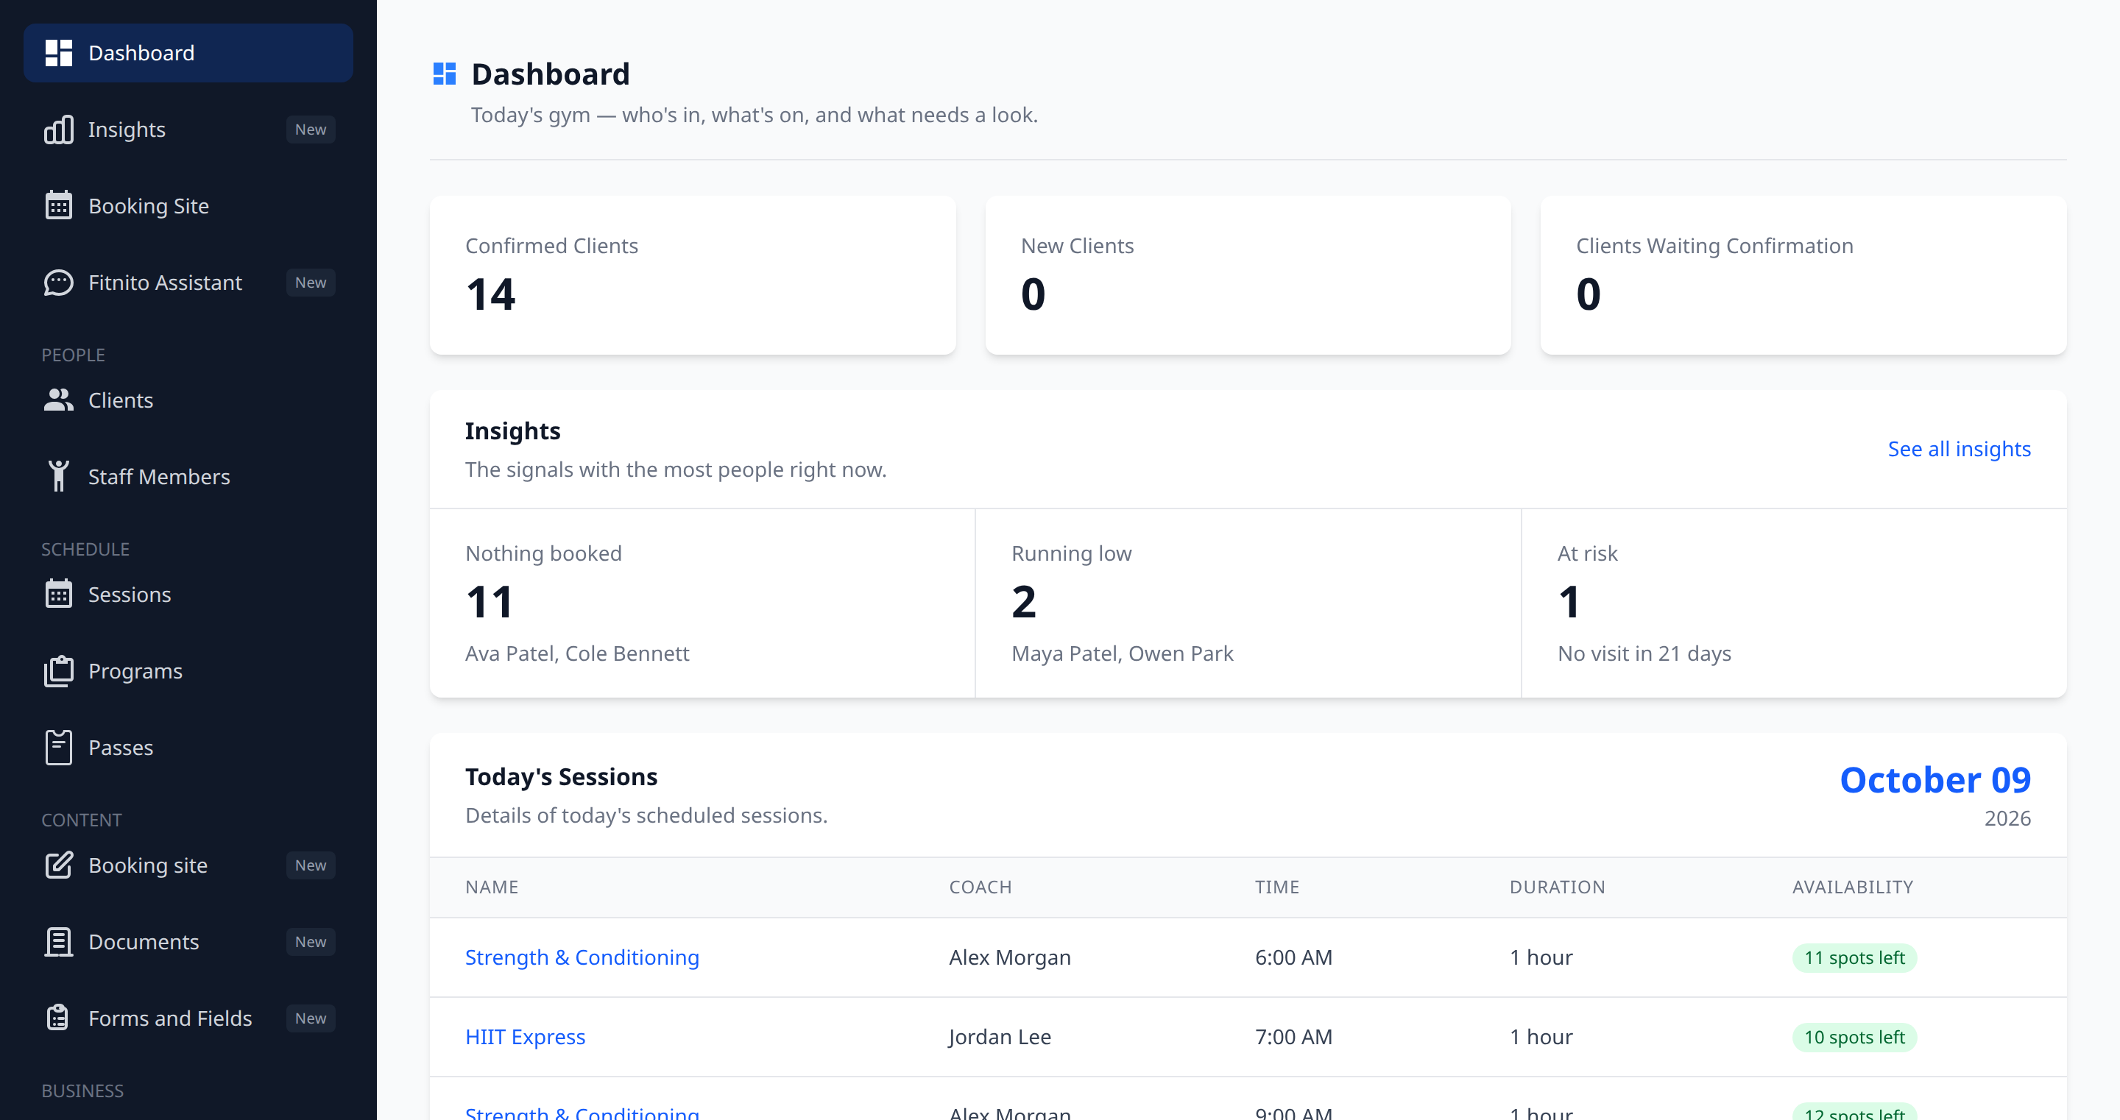Click the Passes ticket icon
This screenshot has height=1120, width=2120.
click(58, 747)
